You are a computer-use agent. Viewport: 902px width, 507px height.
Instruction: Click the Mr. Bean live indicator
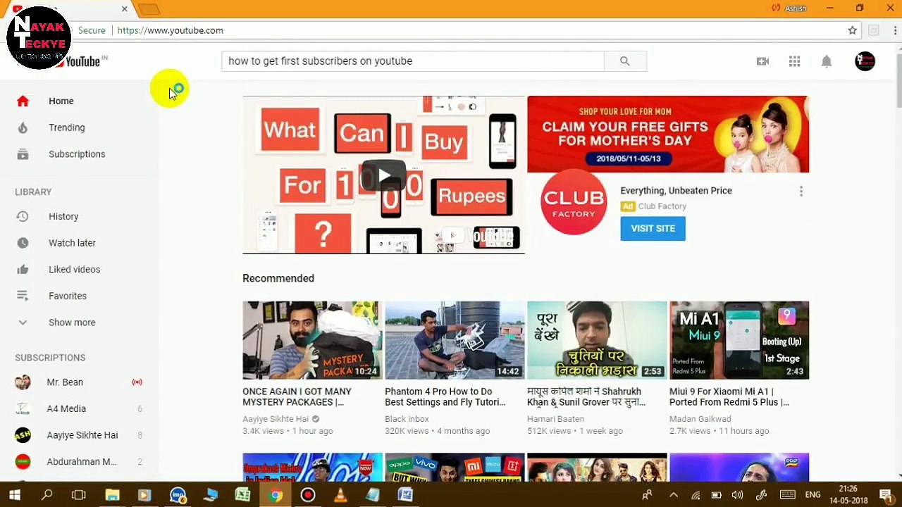137,382
